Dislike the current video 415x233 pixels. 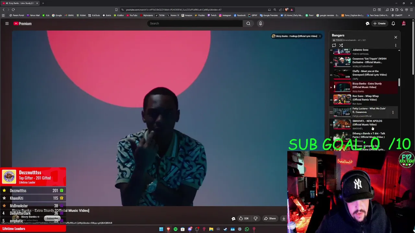255,218
